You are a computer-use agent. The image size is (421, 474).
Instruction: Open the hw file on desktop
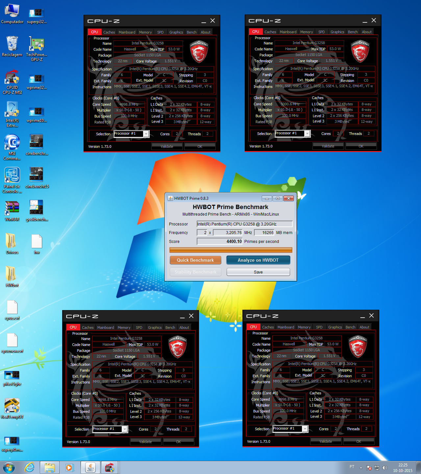[37, 244]
